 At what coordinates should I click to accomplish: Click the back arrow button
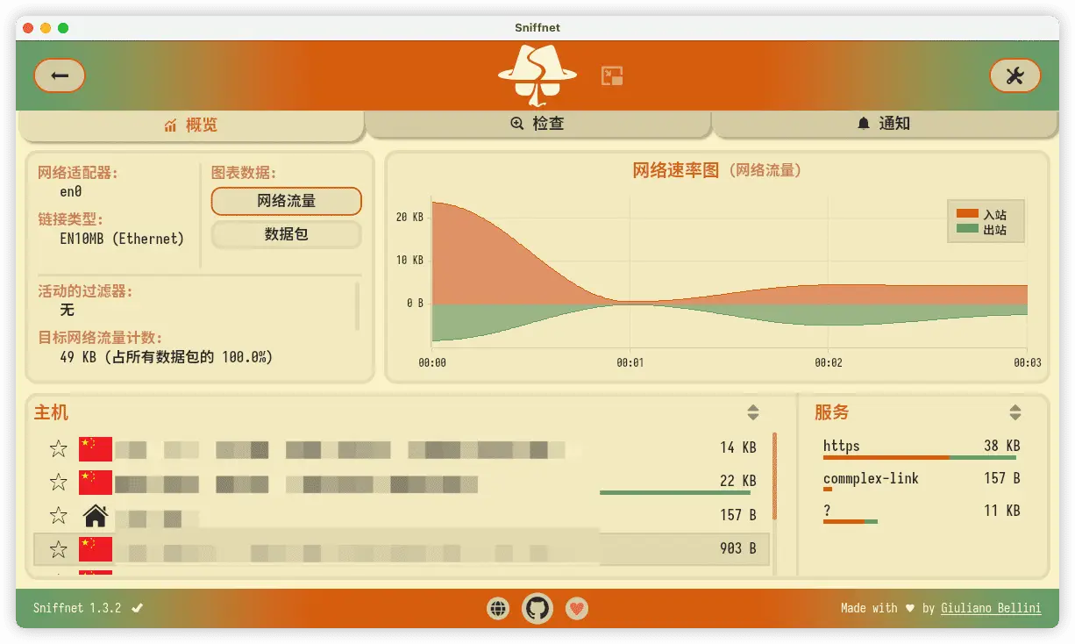pyautogui.click(x=60, y=75)
